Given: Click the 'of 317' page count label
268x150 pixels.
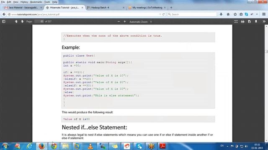Looking at the screenshot, I should (x=48, y=21).
